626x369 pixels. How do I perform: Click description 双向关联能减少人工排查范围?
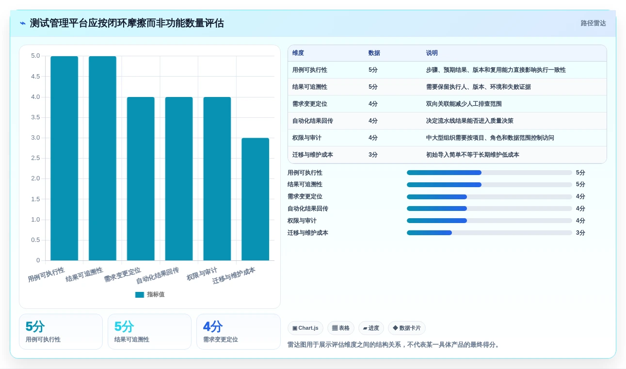pos(464,104)
